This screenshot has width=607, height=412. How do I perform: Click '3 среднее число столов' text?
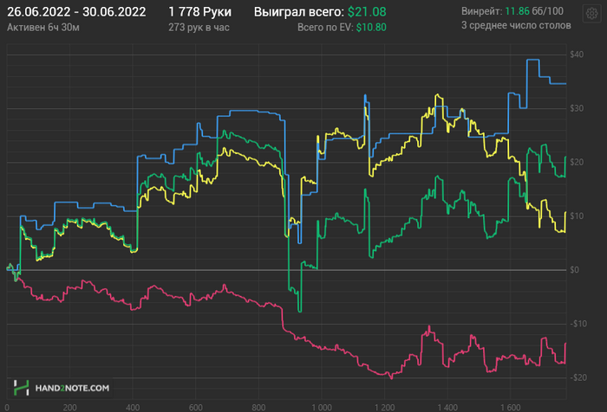516,25
